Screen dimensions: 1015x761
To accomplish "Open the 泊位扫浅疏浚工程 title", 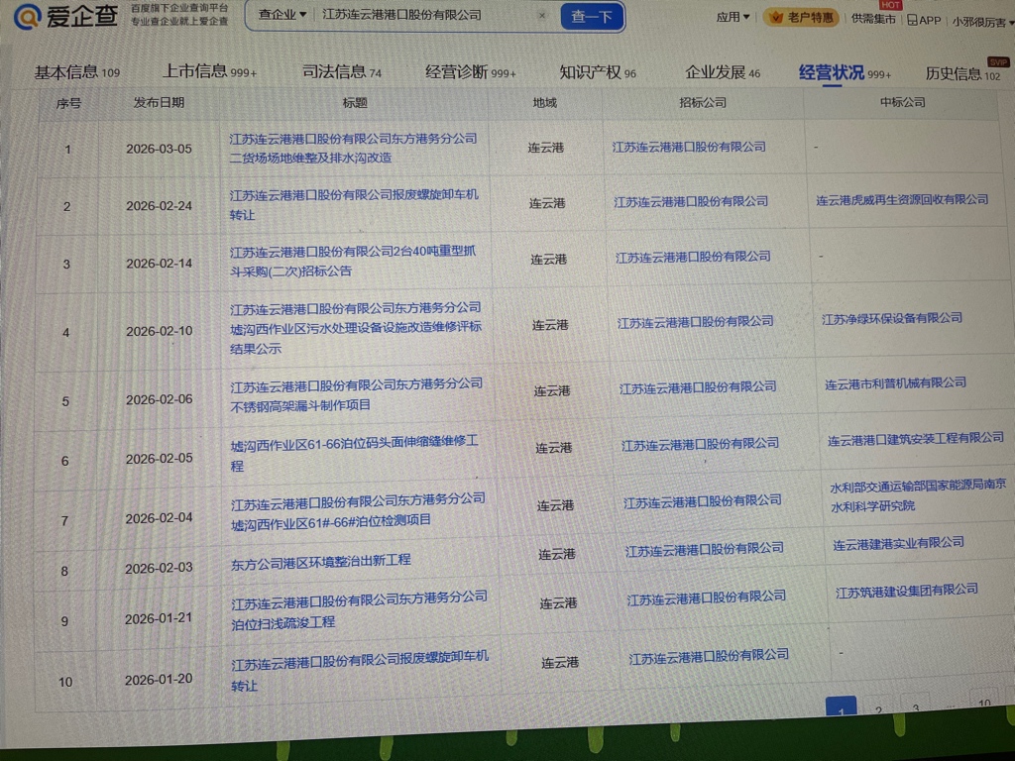I will [359, 610].
